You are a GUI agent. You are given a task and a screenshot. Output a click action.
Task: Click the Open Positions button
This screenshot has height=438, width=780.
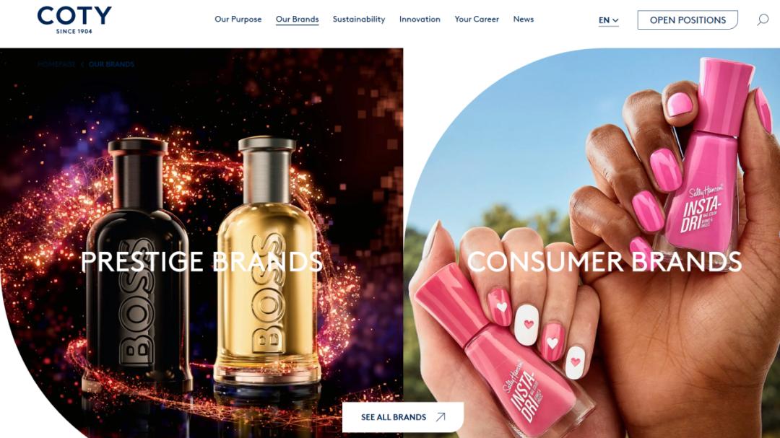[688, 20]
